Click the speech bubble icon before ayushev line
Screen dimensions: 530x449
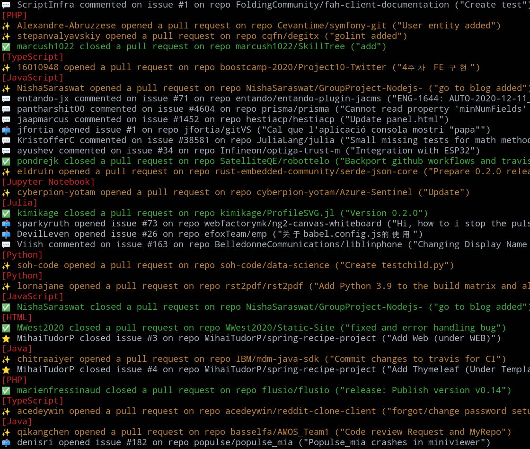click(6, 151)
